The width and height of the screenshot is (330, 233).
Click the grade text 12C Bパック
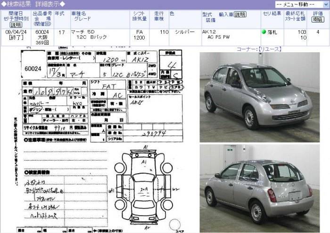pyautogui.click(x=91, y=37)
